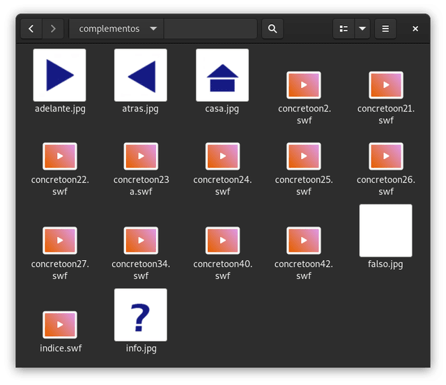Click the adelante.jpg file name
The height and width of the screenshot is (385, 446).
pos(60,109)
